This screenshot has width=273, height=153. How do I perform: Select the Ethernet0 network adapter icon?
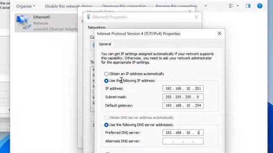(24, 23)
